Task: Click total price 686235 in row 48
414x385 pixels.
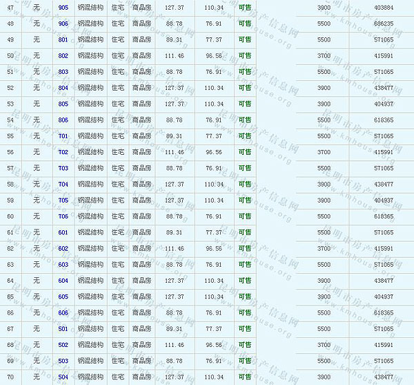Action: pyautogui.click(x=384, y=24)
